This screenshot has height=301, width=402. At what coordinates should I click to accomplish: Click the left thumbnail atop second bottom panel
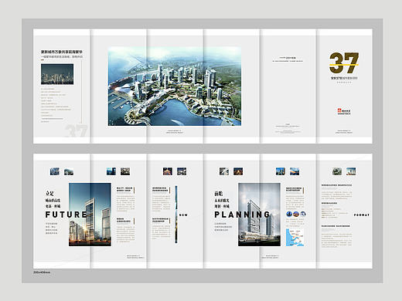[111, 171]
